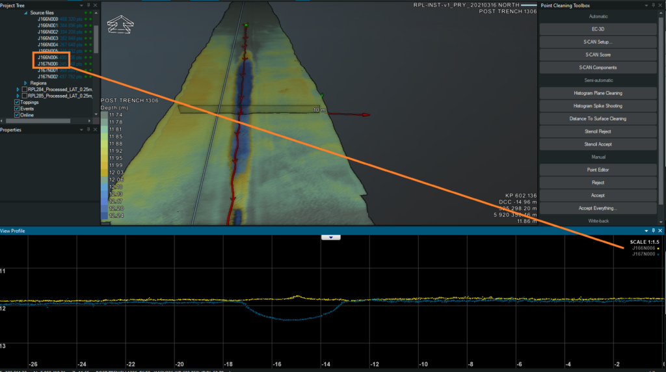Viewport: 666px width, 372px height.
Task: Click the red arrow tip of the cross-section line
Action: pyautogui.click(x=366, y=114)
